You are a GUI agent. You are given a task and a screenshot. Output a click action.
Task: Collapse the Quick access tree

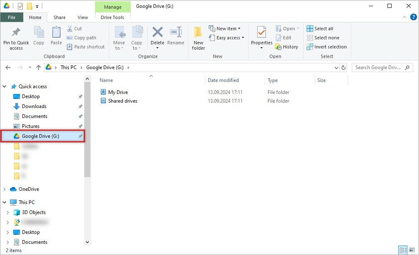pyautogui.click(x=5, y=87)
